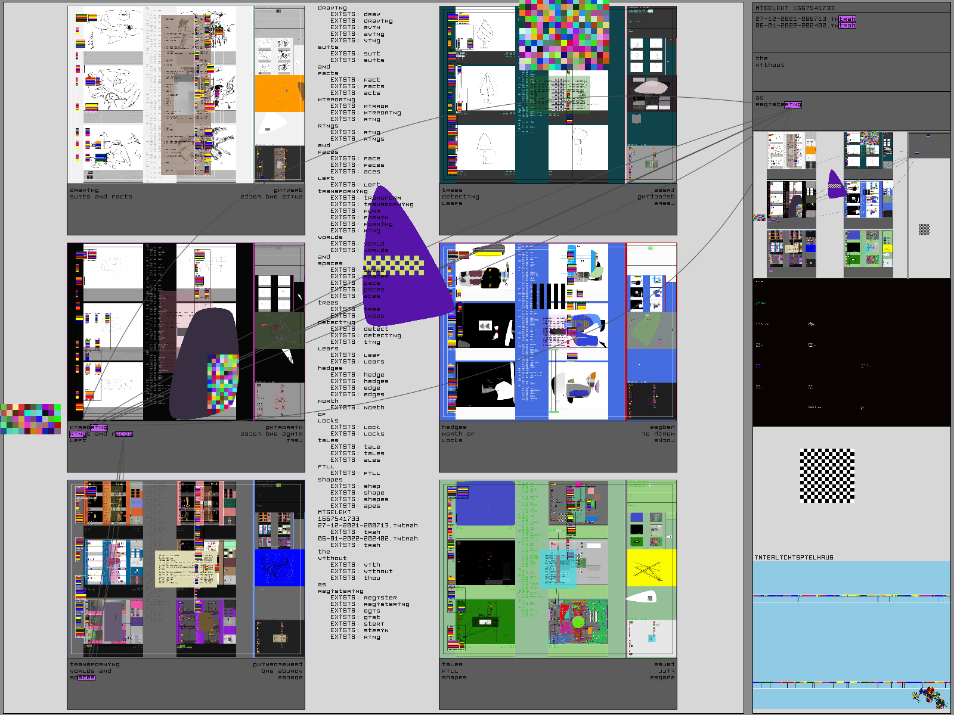
Task: Click highlighted "aces" in the "spaces" caption
Action: 86,678
